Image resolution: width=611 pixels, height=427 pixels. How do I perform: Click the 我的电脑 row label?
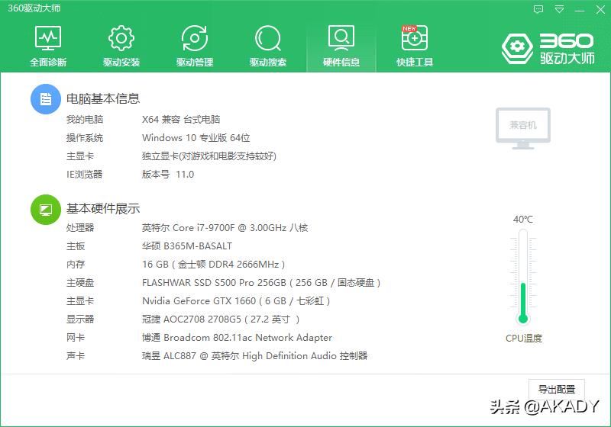[x=85, y=120]
